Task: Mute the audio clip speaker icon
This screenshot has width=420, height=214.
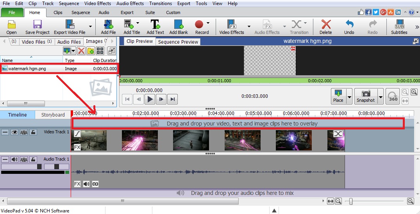Action: (x=86, y=184)
